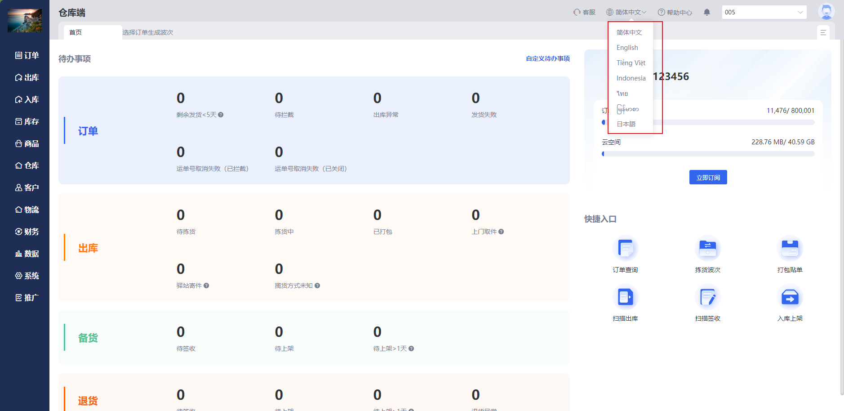
Task: Open notifications via the bell icon
Action: [707, 13]
